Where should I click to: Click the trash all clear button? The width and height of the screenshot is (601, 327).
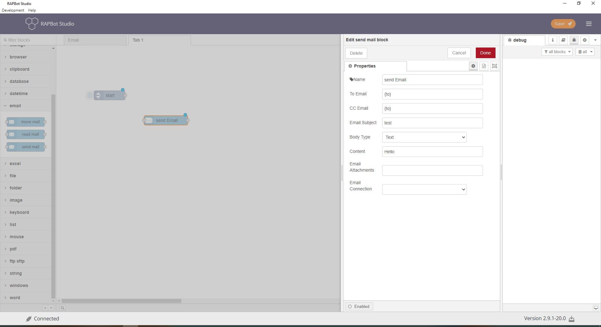(x=585, y=52)
